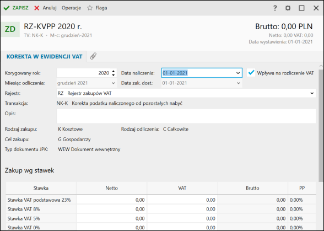The width and height of the screenshot is (324, 231).
Task: Open the Rejestr dropdown list
Action: [x=312, y=93]
